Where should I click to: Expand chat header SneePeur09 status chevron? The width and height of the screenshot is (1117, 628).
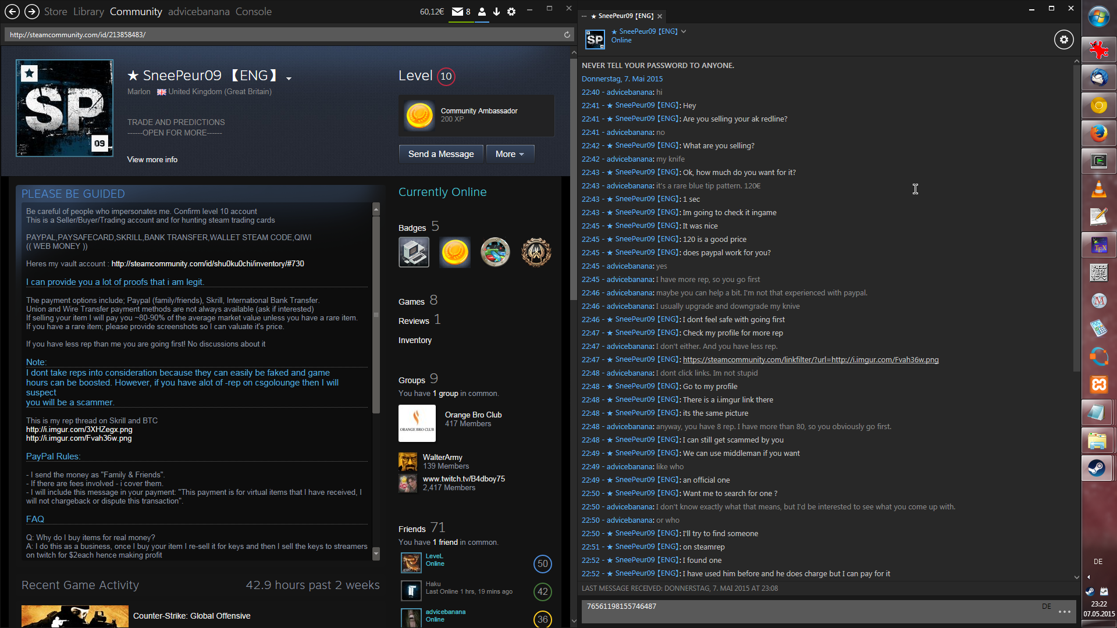click(x=684, y=31)
